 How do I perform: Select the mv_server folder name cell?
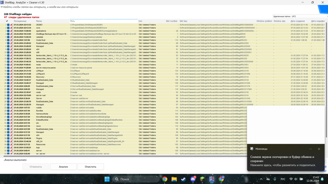(x=41, y=154)
